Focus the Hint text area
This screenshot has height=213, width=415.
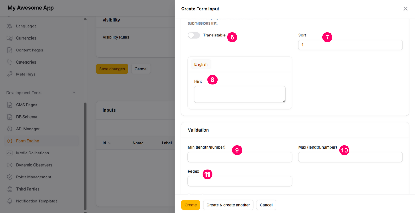pos(240,94)
